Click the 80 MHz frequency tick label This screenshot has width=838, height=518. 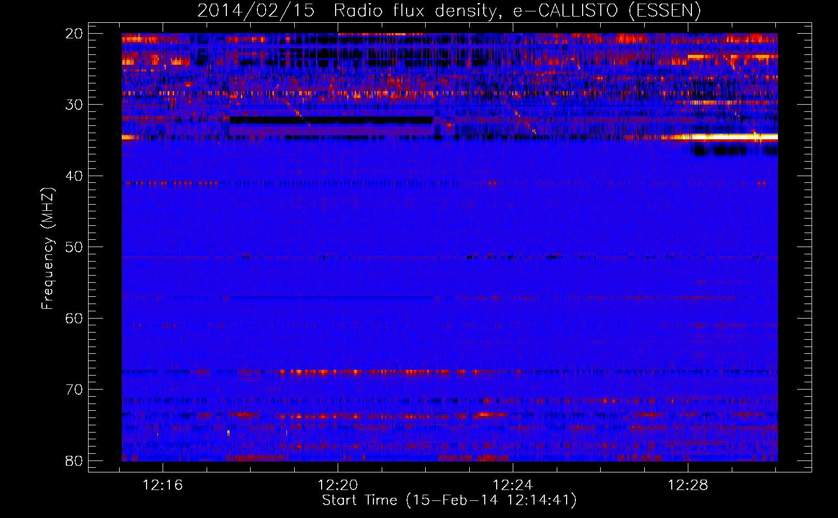point(74,461)
